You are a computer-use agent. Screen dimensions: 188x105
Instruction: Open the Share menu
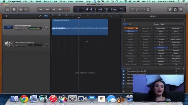pyautogui.click(x=63, y=1)
